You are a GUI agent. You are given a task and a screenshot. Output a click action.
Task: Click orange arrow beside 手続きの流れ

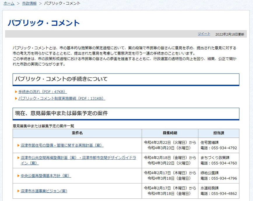pos(16,92)
